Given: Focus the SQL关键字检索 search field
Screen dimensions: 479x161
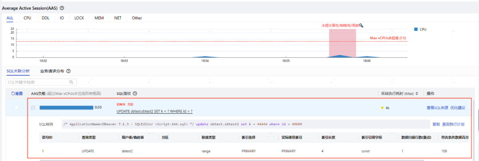Looking at the screenshot, I should tap(41, 82).
